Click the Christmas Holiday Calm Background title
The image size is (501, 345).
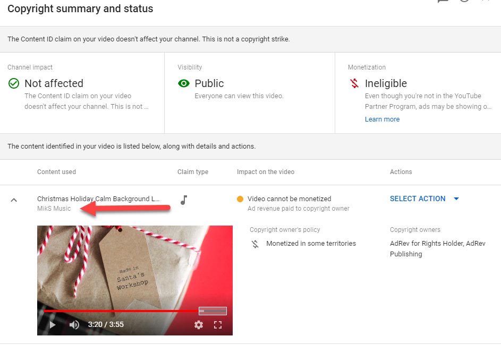(98, 199)
